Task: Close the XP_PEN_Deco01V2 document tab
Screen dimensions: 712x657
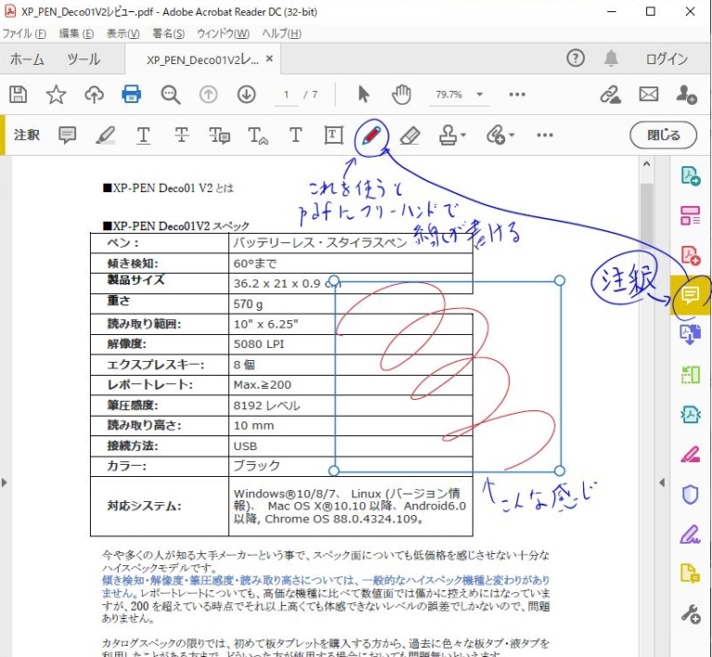Action: (x=269, y=58)
